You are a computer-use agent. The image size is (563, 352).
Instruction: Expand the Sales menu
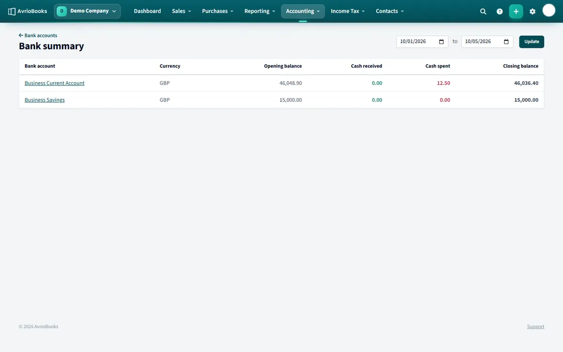[182, 11]
